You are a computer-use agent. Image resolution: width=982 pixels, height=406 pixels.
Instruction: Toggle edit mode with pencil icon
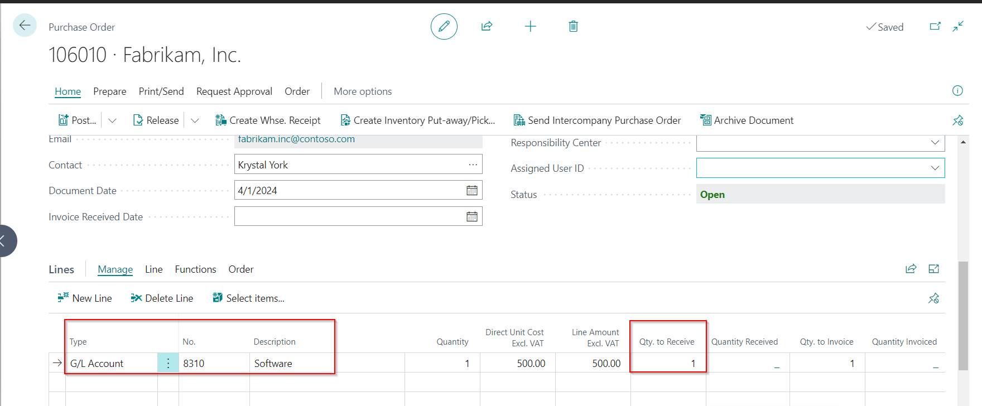coord(444,26)
